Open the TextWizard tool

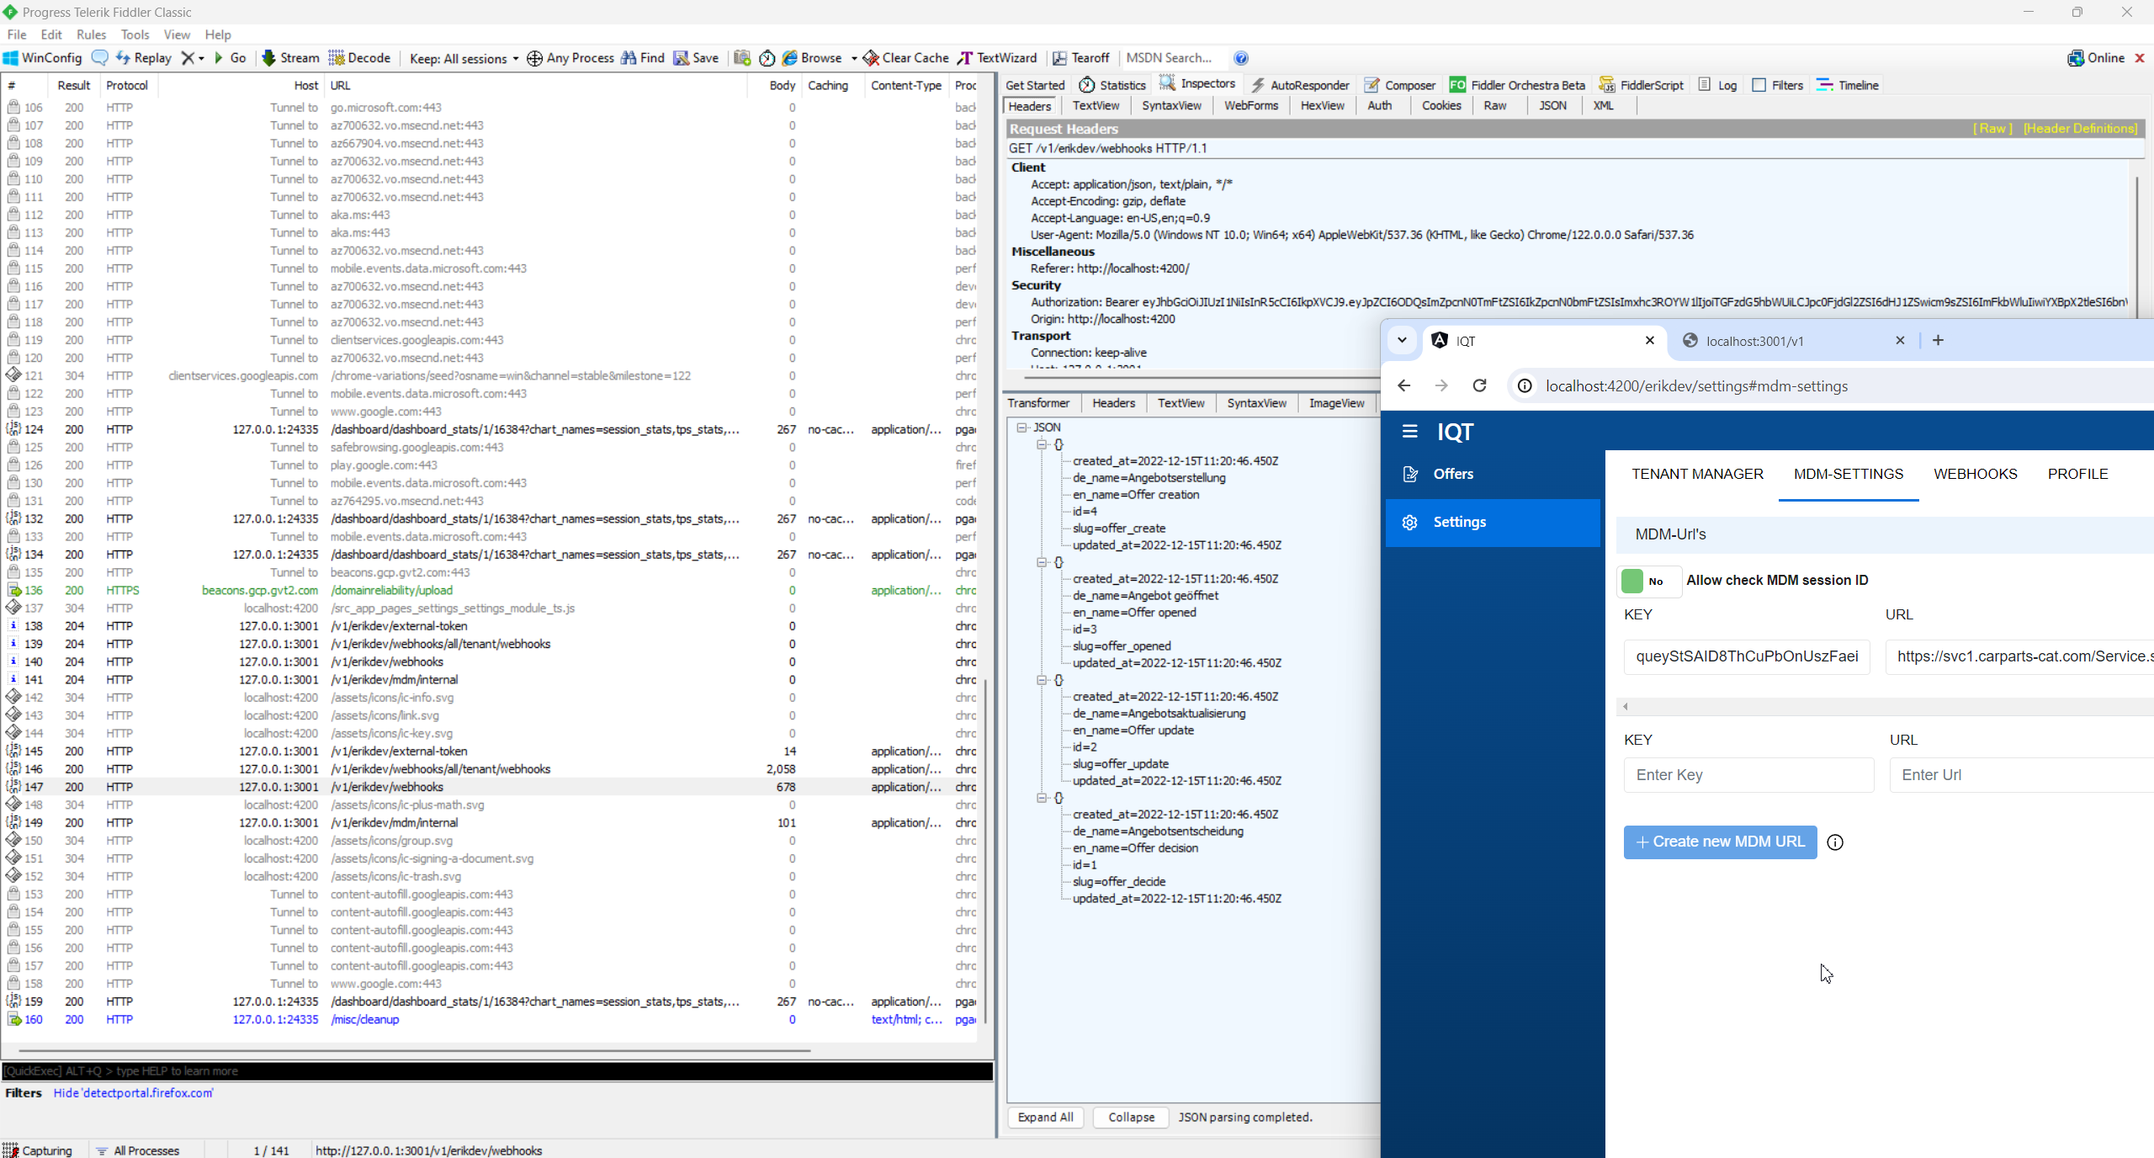coord(997,58)
